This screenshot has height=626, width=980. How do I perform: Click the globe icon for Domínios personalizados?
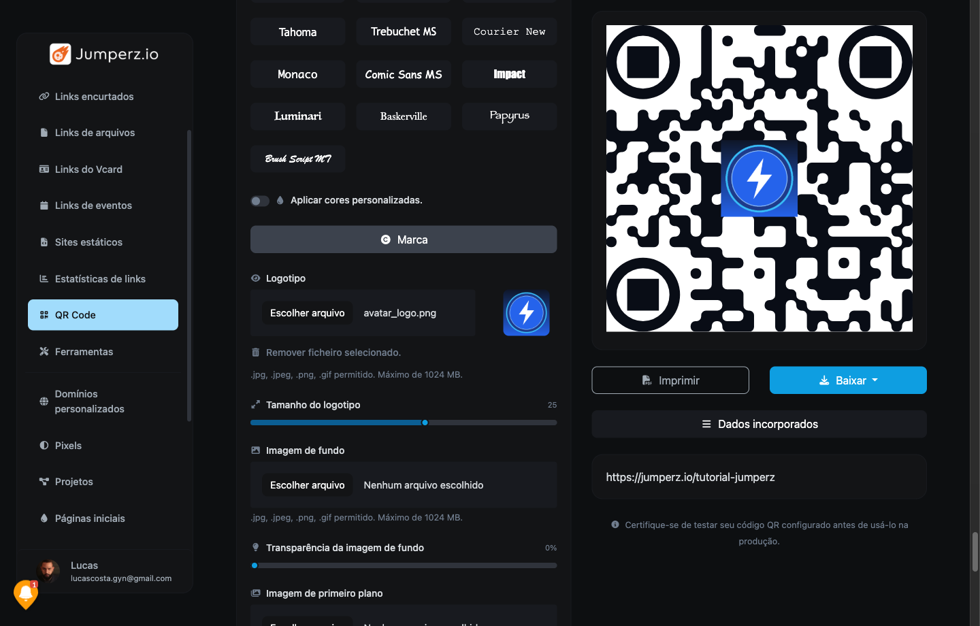pyautogui.click(x=44, y=401)
